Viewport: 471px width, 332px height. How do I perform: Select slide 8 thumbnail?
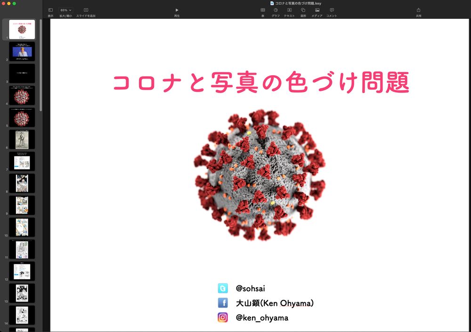(22, 183)
